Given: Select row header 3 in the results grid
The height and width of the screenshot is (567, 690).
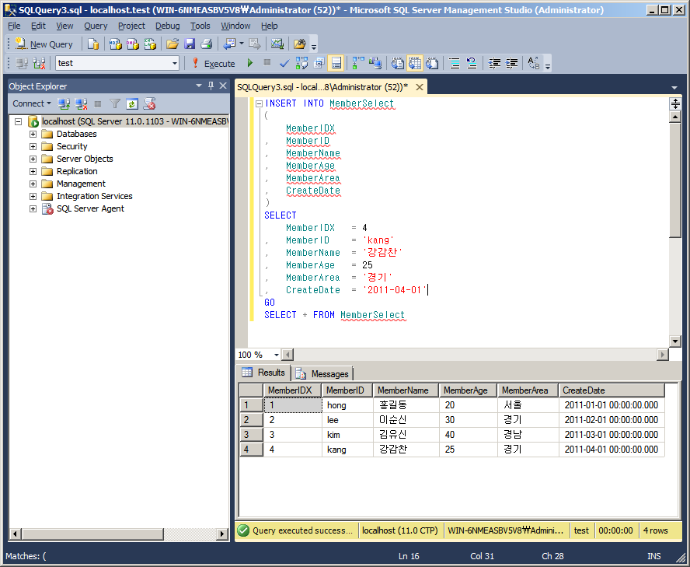Looking at the screenshot, I should coord(251,435).
